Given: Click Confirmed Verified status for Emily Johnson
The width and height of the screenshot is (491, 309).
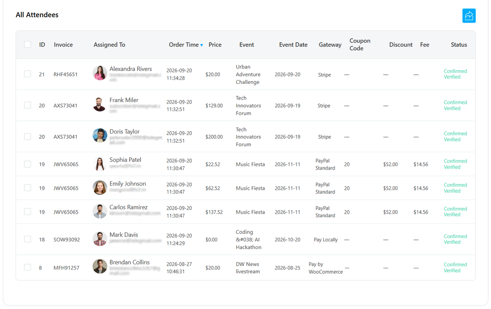Looking at the screenshot, I should [x=456, y=188].
